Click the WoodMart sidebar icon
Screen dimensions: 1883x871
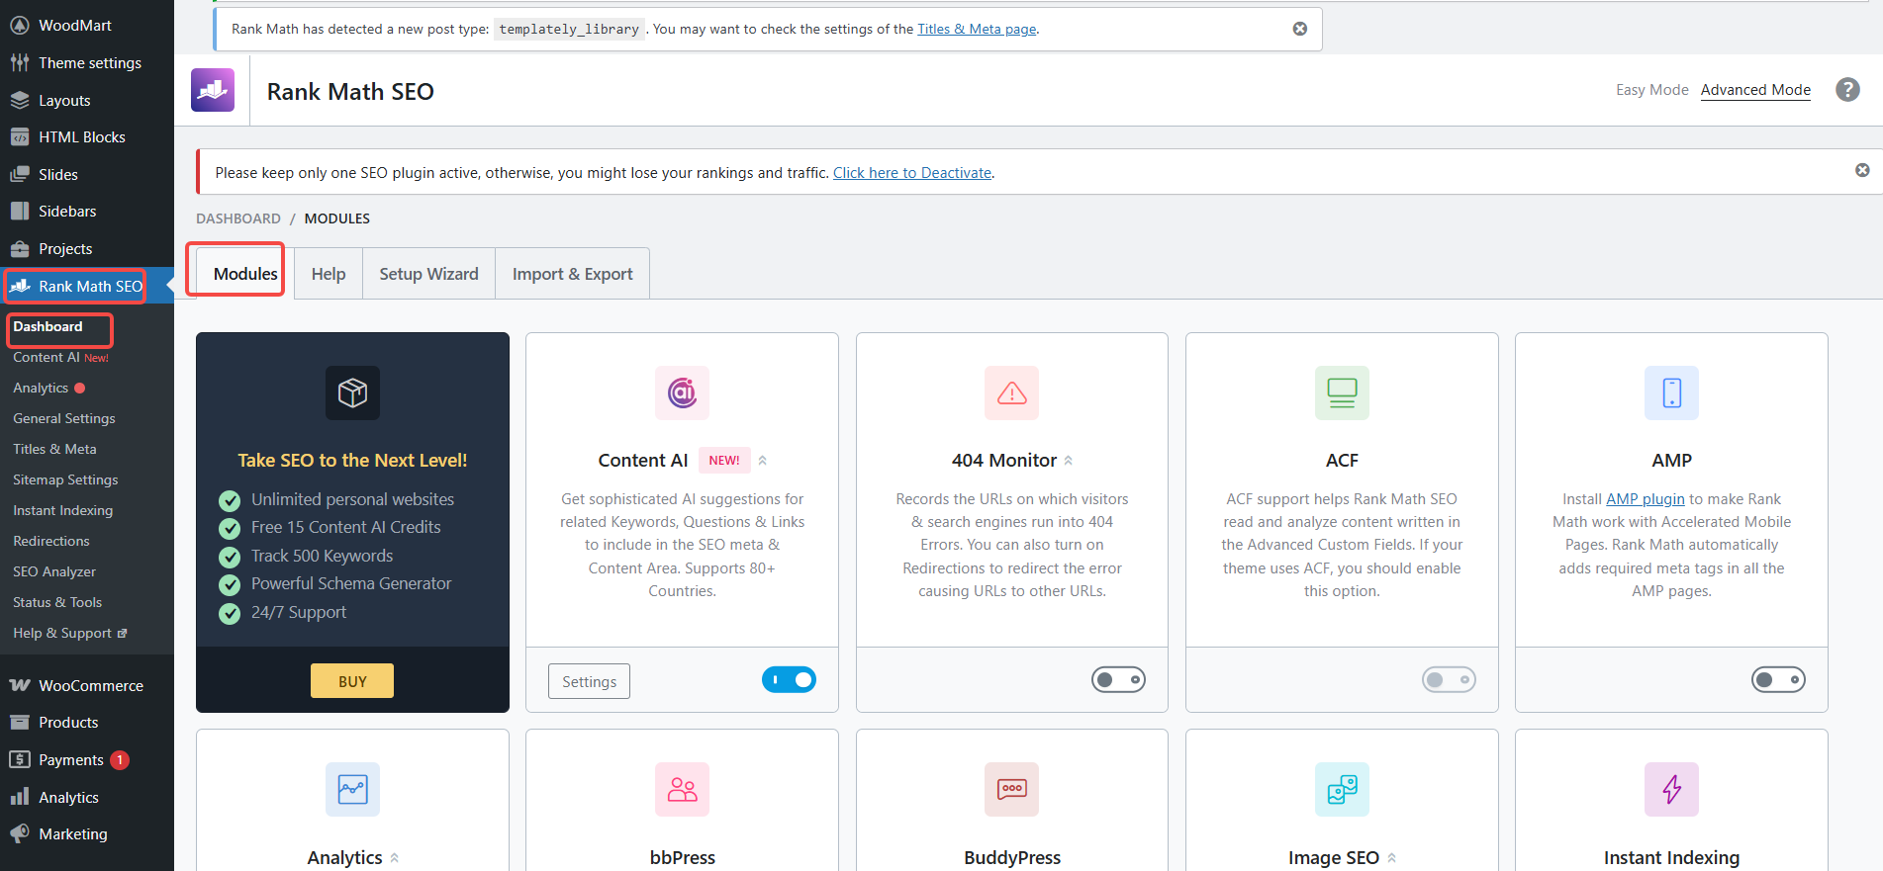(x=19, y=26)
